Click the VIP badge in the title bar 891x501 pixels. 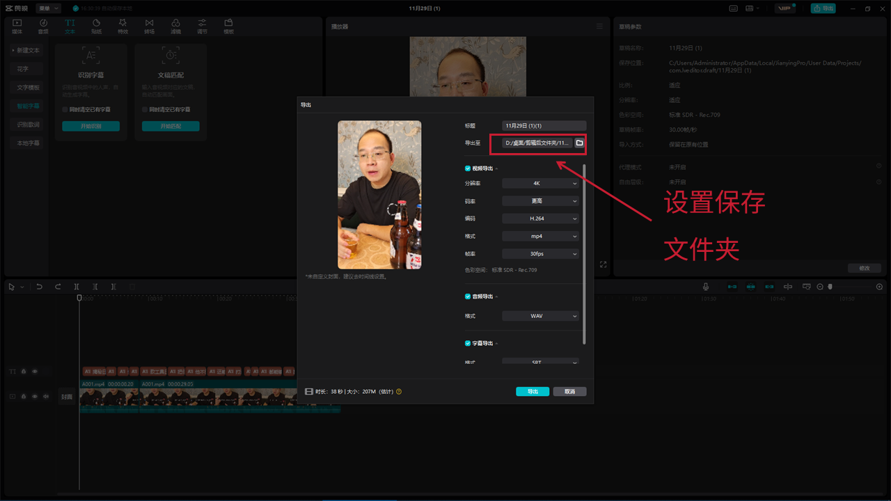785,8
